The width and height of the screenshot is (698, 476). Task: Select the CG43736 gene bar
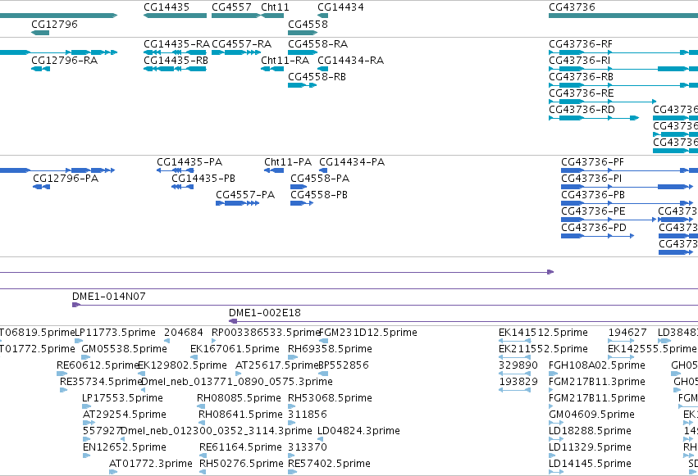(x=623, y=16)
